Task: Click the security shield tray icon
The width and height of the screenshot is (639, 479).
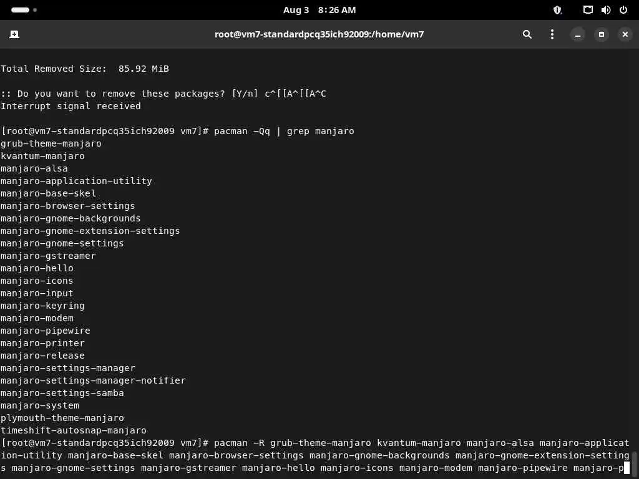Action: click(557, 10)
